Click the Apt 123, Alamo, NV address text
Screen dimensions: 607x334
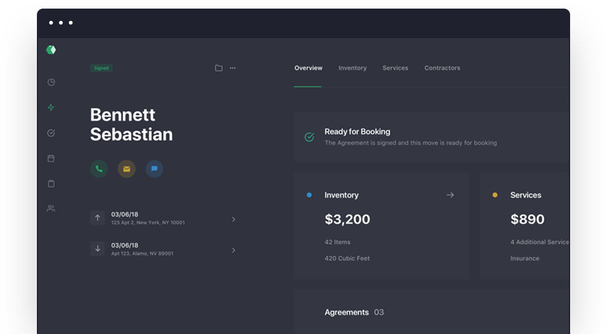pos(142,254)
